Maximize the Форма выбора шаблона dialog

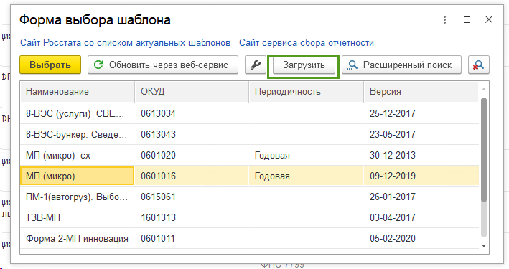(x=467, y=20)
